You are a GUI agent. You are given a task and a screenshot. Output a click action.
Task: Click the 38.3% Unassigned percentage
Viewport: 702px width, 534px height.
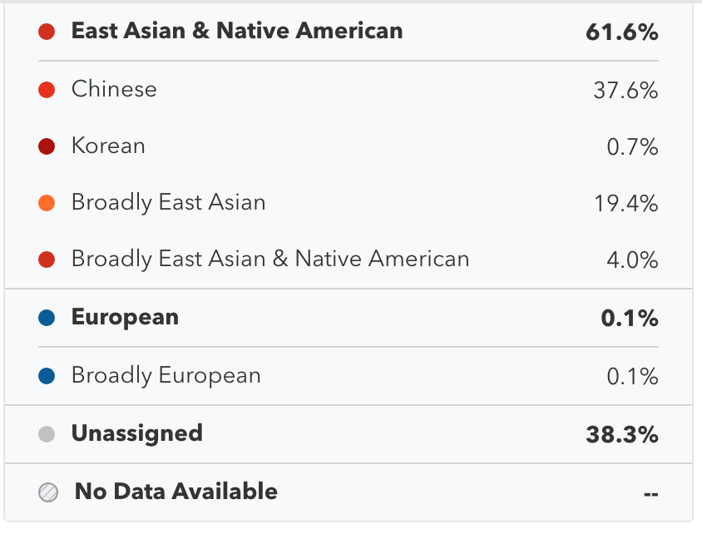pyautogui.click(x=622, y=435)
